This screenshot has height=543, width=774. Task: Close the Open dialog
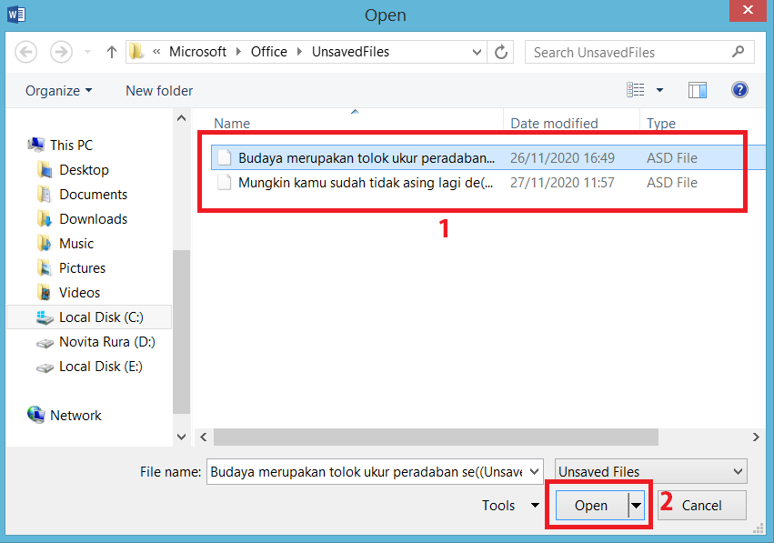pyautogui.click(x=748, y=10)
